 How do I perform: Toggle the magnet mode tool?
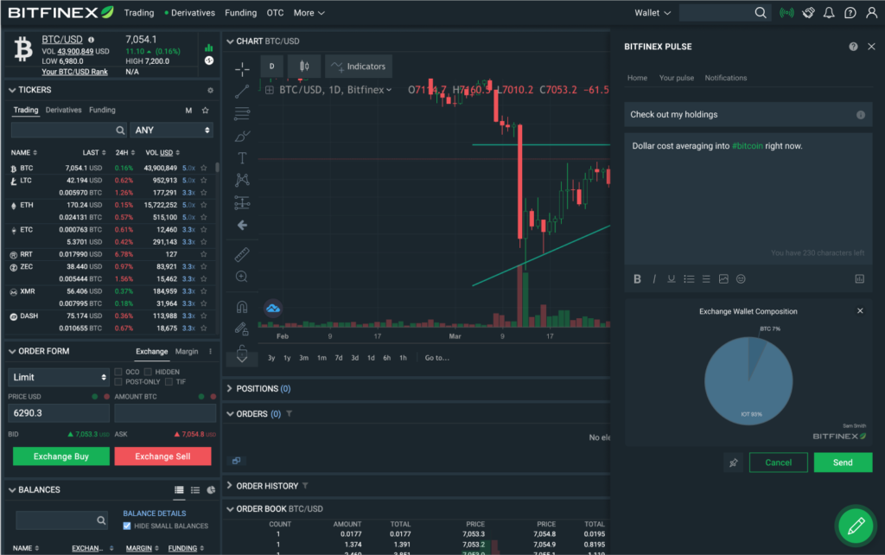click(242, 307)
